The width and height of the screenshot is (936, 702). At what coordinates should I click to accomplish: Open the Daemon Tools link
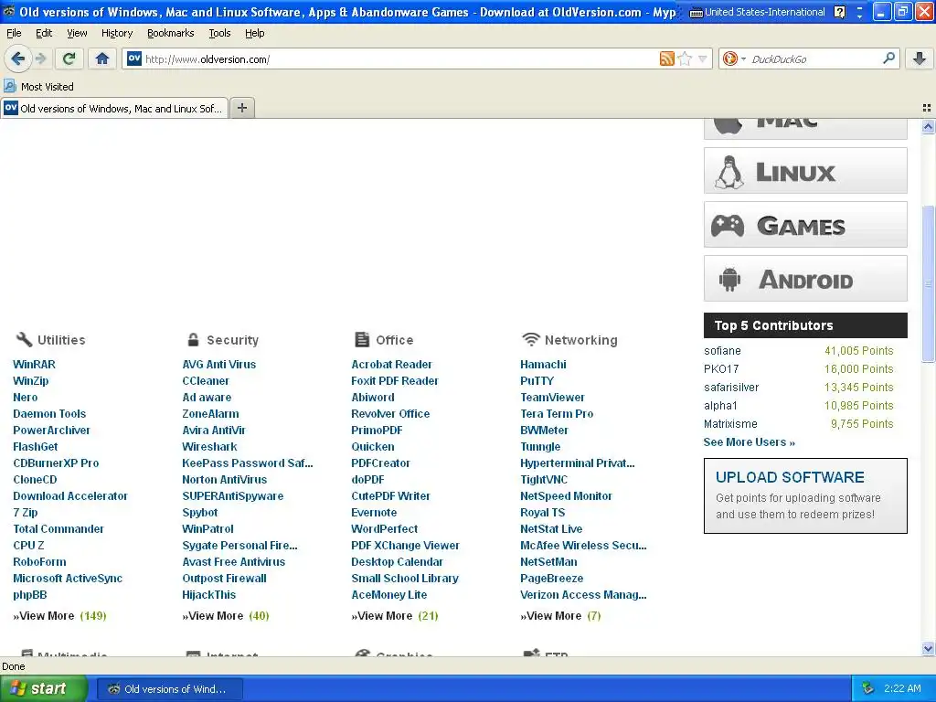click(49, 414)
